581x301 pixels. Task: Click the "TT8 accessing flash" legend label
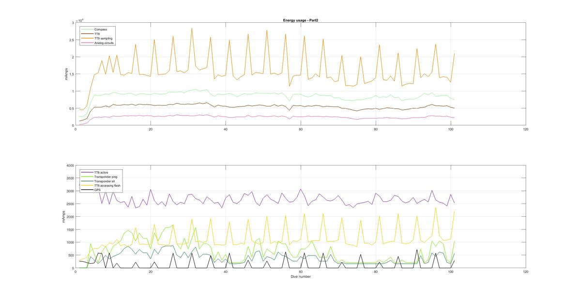(x=107, y=185)
